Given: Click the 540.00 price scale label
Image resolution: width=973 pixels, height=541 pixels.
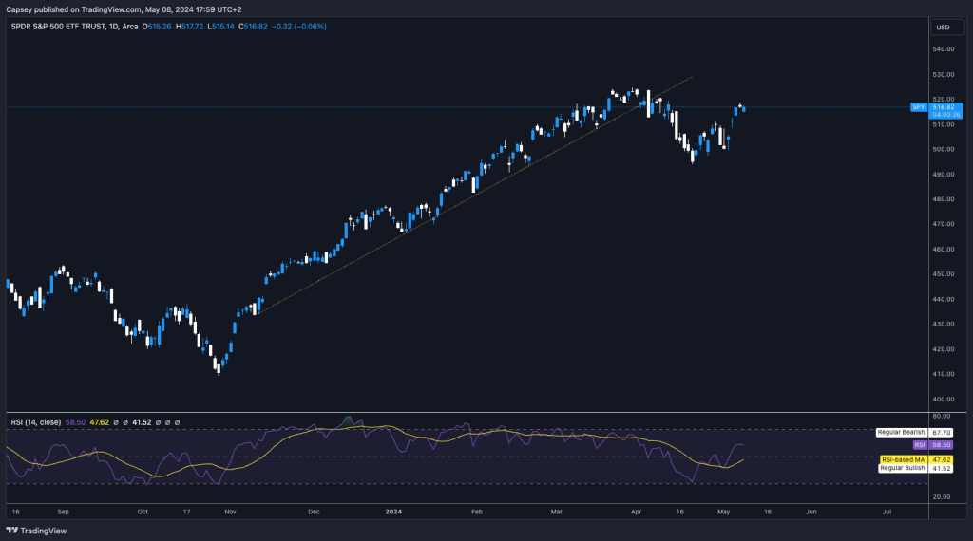Looking at the screenshot, I should click(945, 49).
